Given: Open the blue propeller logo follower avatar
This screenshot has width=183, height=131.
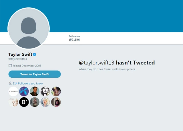Looking at the screenshot, I should (24, 91).
